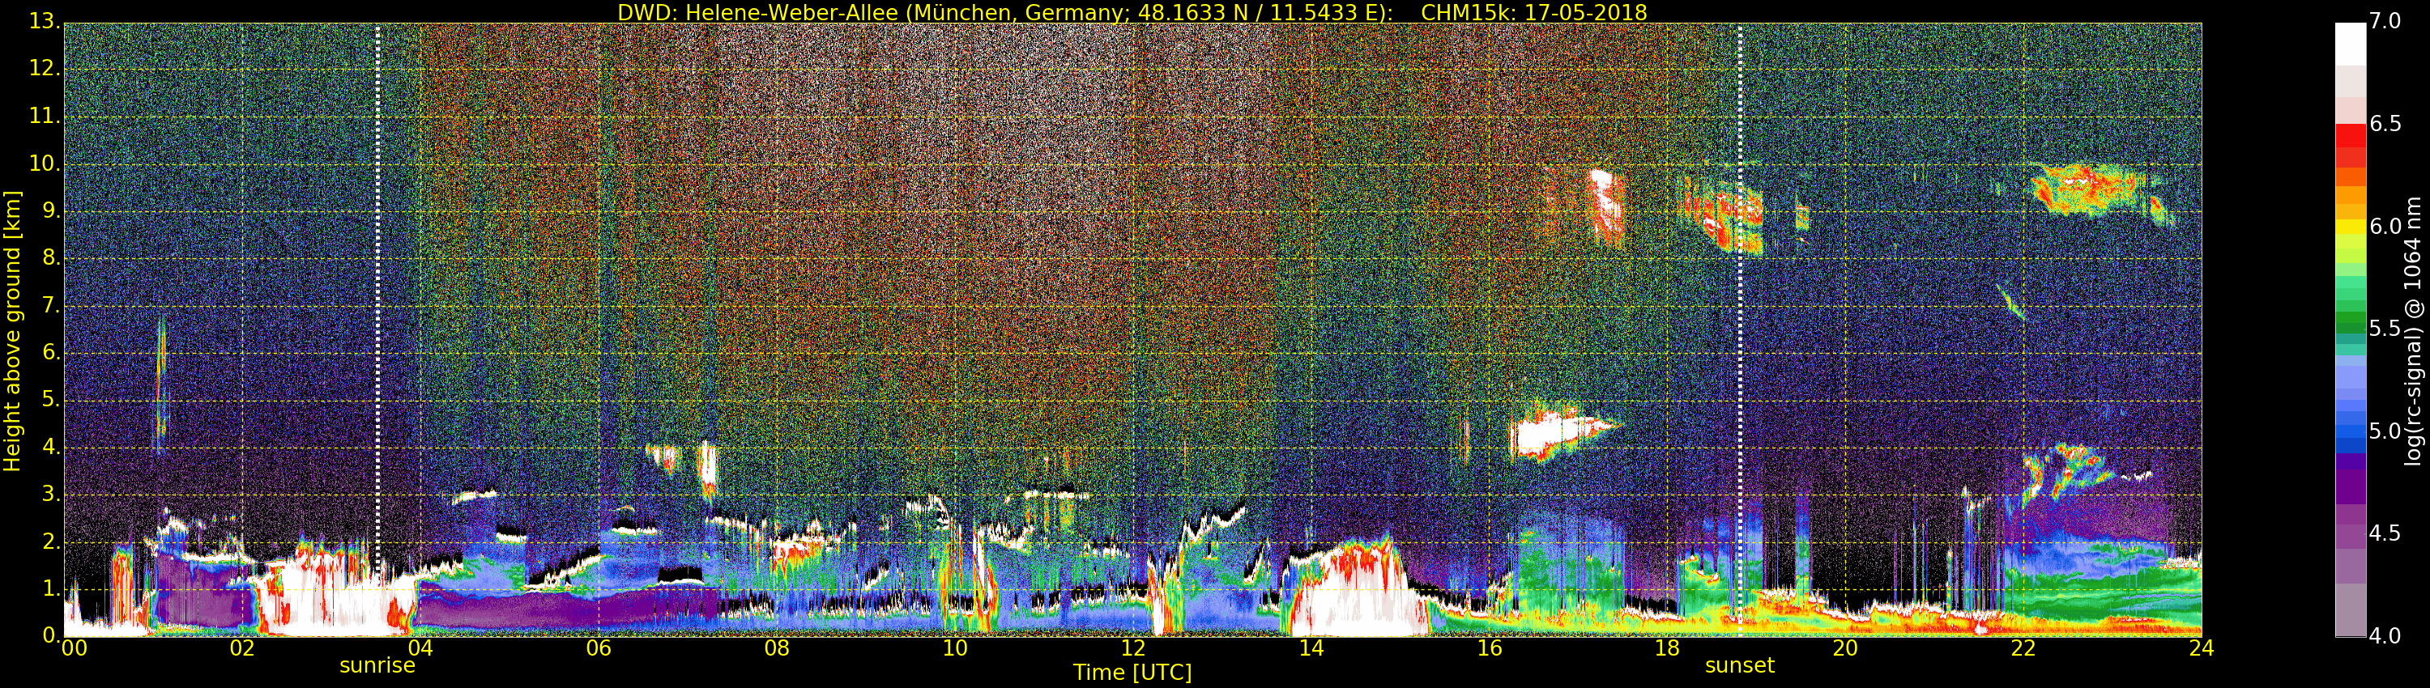Click the 20 tick on time axis
This screenshot has height=688, width=2430.
point(1844,648)
